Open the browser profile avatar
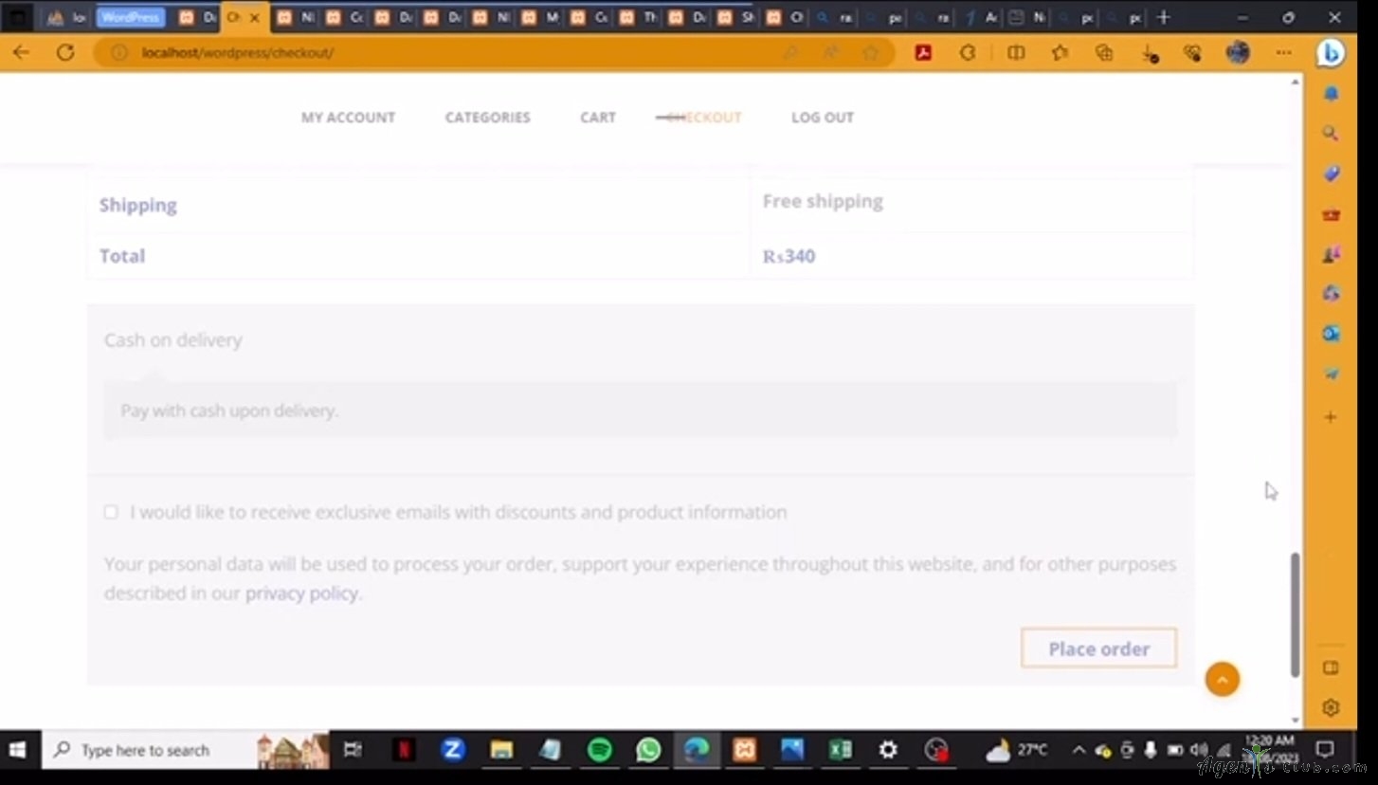The height and width of the screenshot is (785, 1378). coord(1238,52)
